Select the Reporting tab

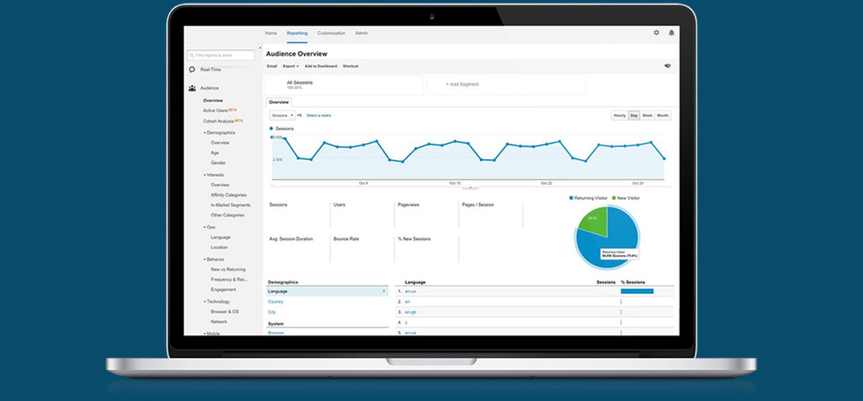[297, 33]
